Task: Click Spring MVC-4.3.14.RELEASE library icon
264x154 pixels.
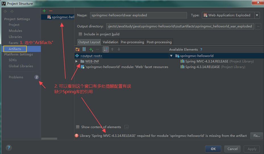Action: pos(182,61)
